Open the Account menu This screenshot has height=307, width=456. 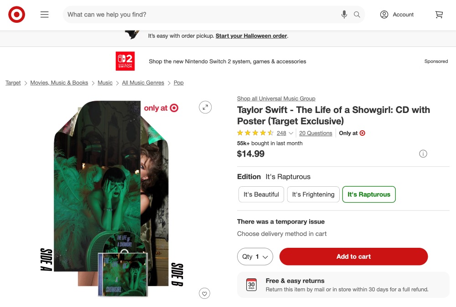397,15
